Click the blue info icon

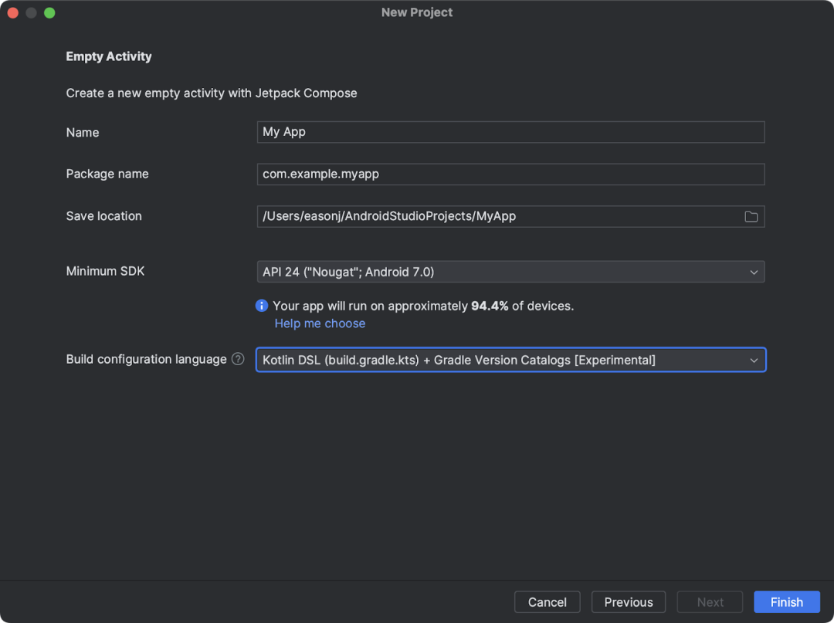pos(262,306)
